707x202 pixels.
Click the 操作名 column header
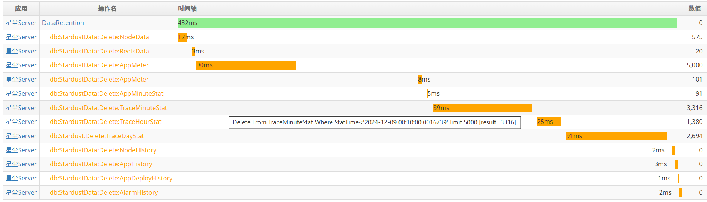click(x=107, y=8)
